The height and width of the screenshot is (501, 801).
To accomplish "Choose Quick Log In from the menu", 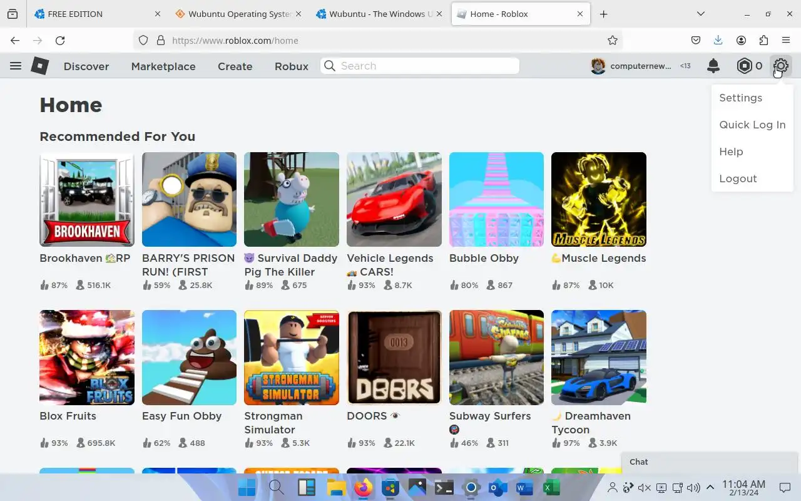I will pos(752,125).
